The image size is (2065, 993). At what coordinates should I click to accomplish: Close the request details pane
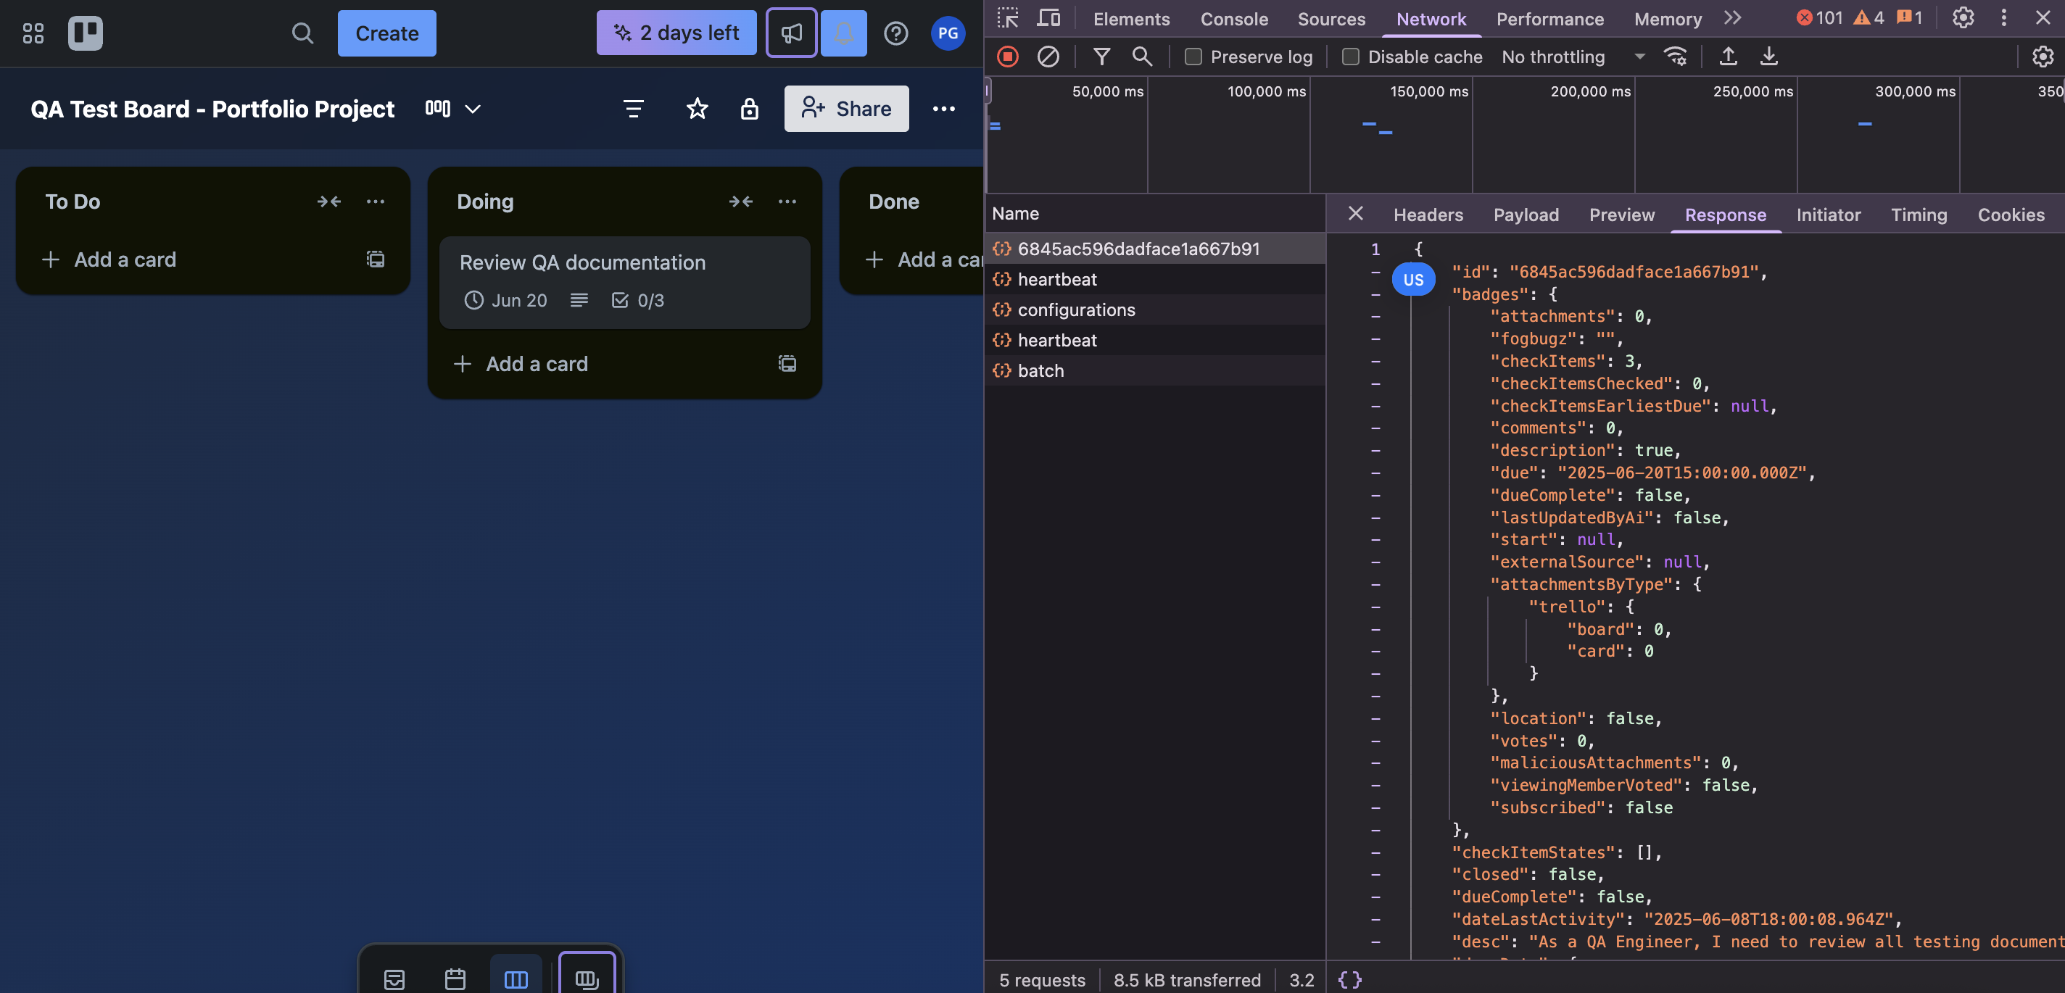tap(1354, 213)
